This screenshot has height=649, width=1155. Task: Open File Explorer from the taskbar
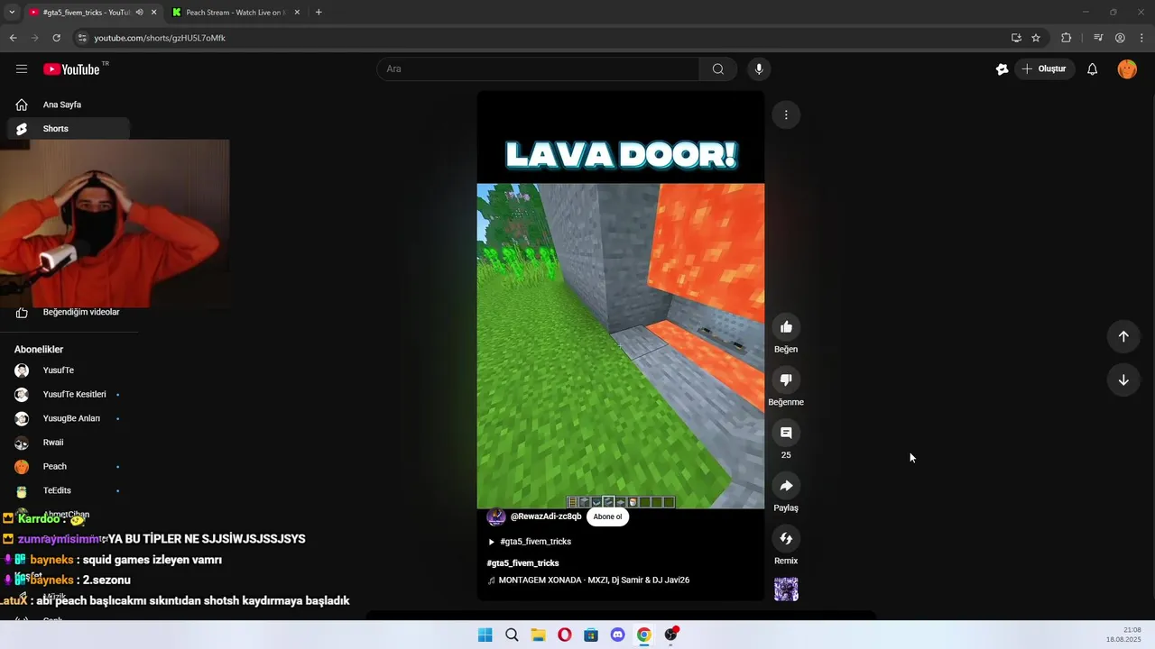coord(538,635)
